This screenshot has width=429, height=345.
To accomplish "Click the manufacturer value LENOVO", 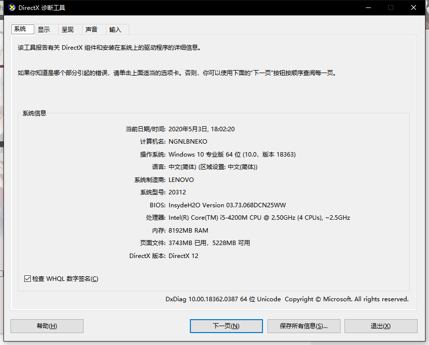I will (x=181, y=180).
